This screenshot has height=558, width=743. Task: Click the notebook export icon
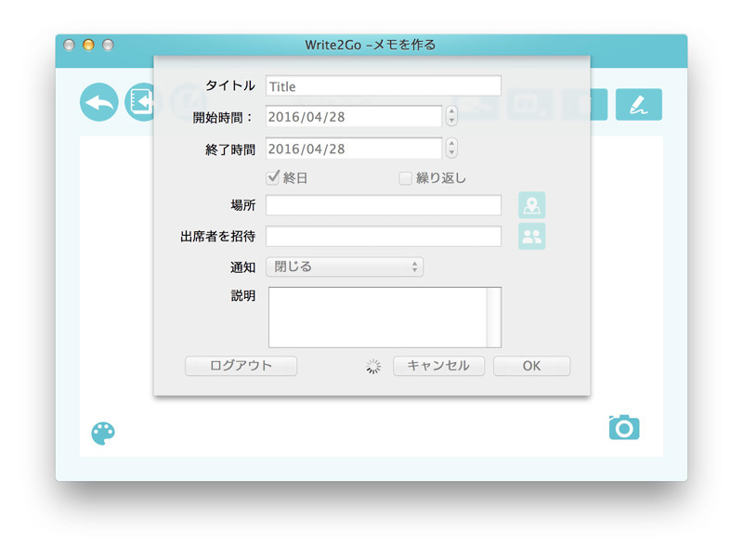(139, 102)
